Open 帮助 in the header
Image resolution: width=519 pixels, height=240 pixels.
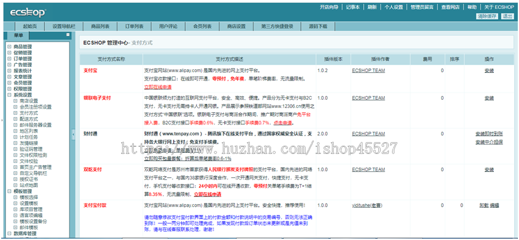click(x=472, y=7)
